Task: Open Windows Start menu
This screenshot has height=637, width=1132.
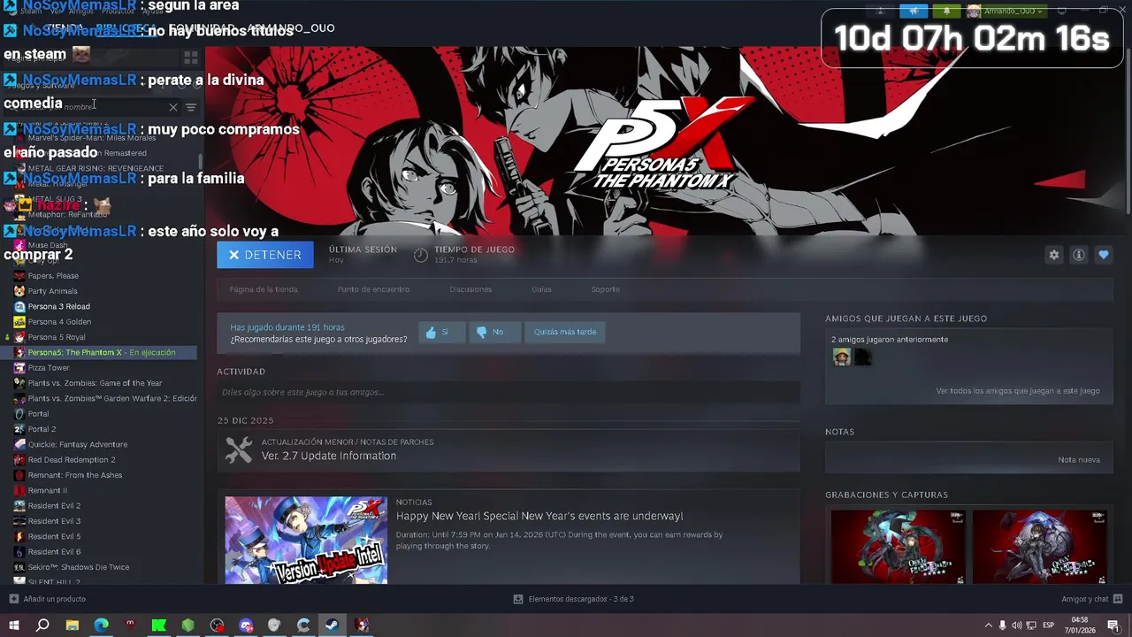Action: tap(13, 625)
